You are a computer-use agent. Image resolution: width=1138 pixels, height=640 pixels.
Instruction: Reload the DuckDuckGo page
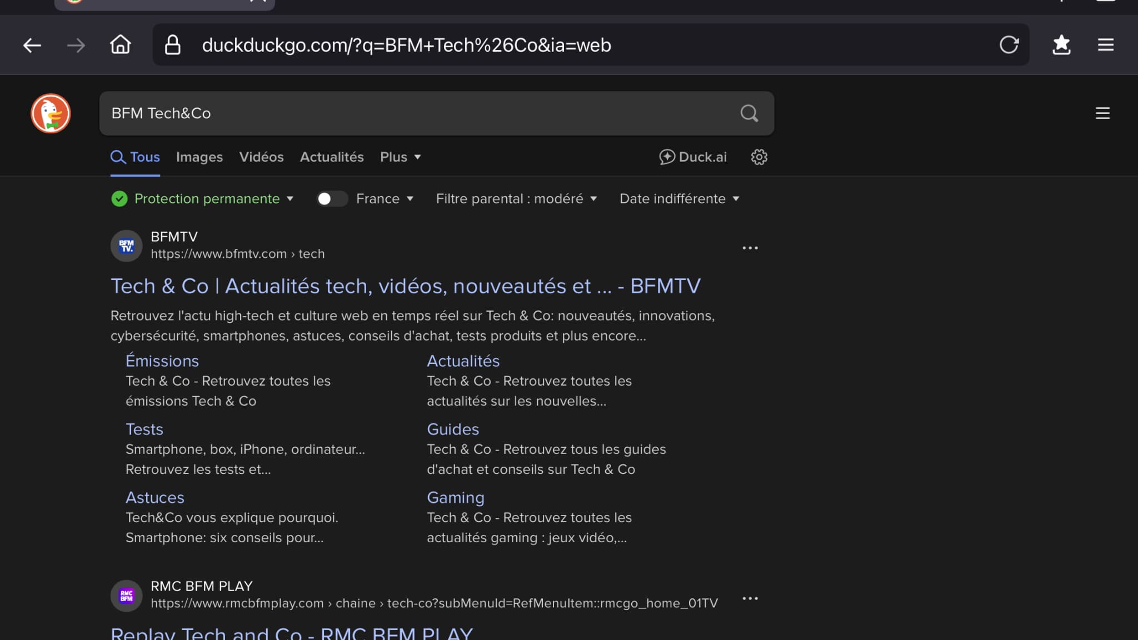click(x=1009, y=45)
